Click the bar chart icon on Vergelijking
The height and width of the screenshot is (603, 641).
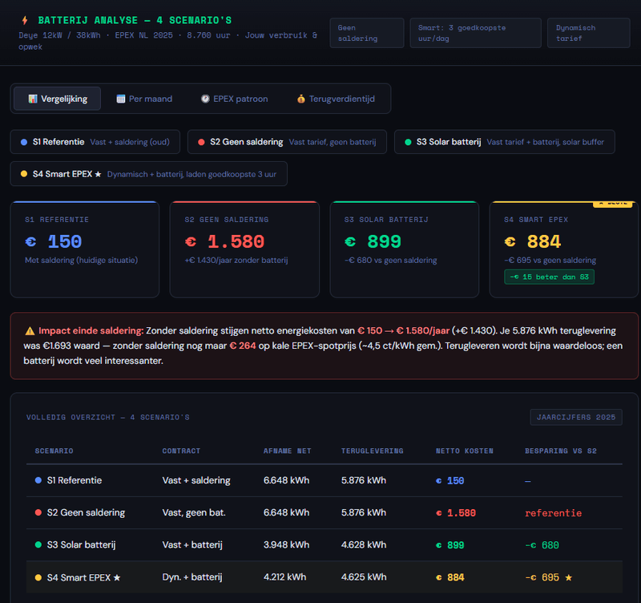pyautogui.click(x=33, y=99)
